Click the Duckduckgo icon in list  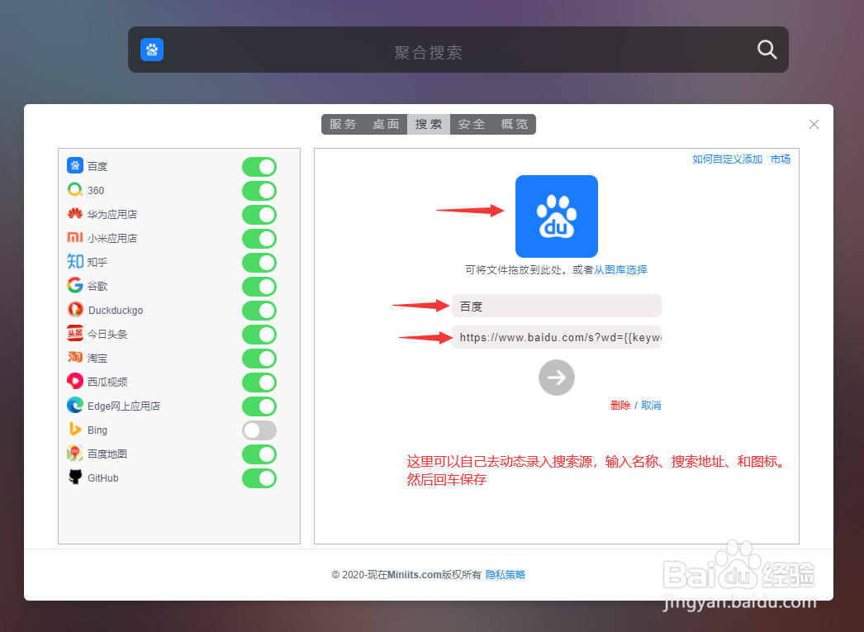tap(75, 310)
